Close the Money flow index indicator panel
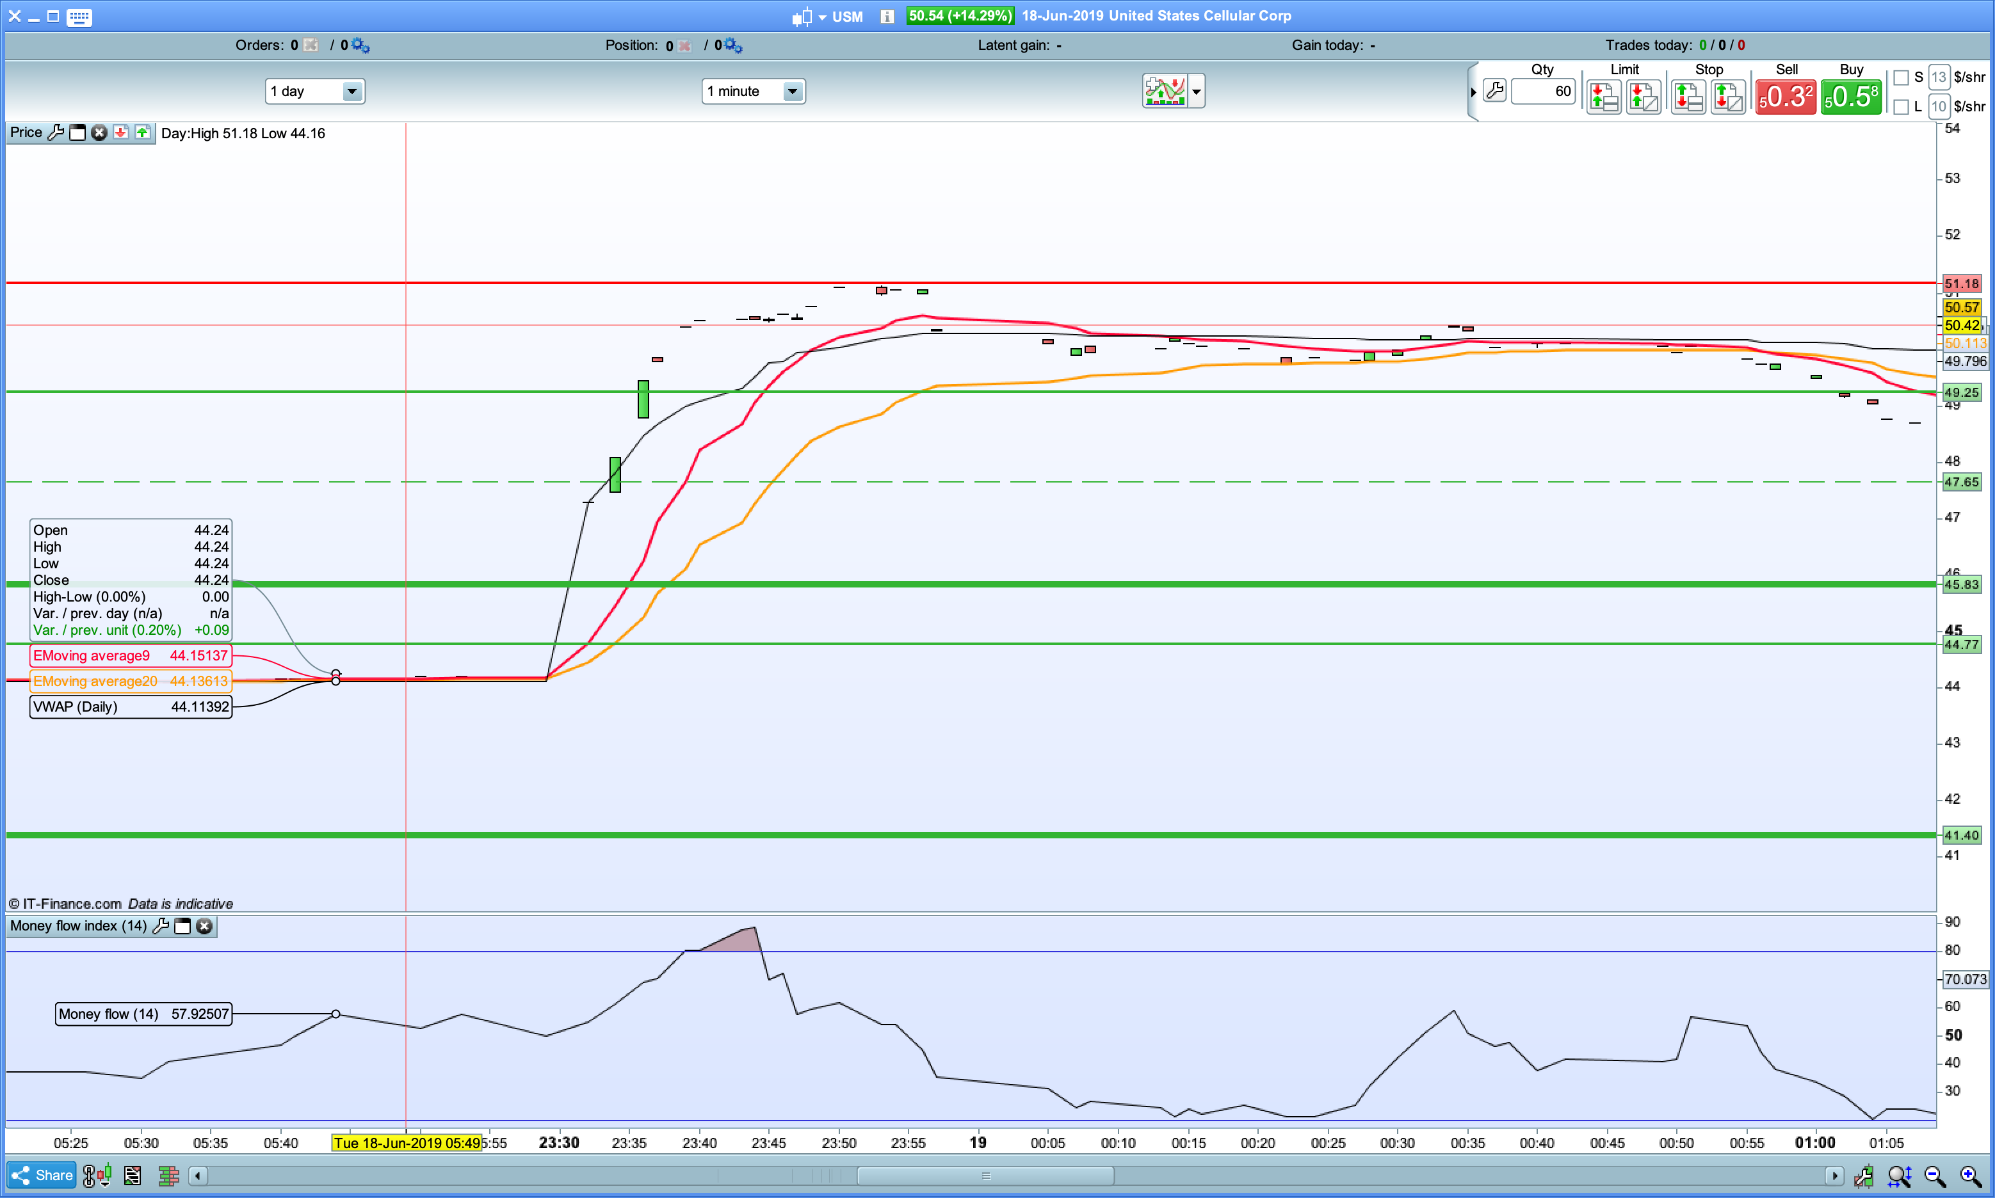This screenshot has height=1198, width=1995. [205, 926]
